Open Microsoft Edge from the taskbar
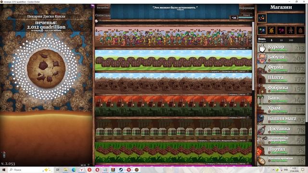 click(x=74, y=170)
